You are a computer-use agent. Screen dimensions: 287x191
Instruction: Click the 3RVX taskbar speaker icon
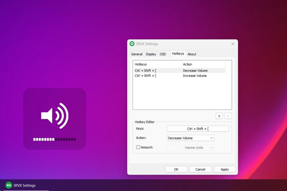point(9,185)
